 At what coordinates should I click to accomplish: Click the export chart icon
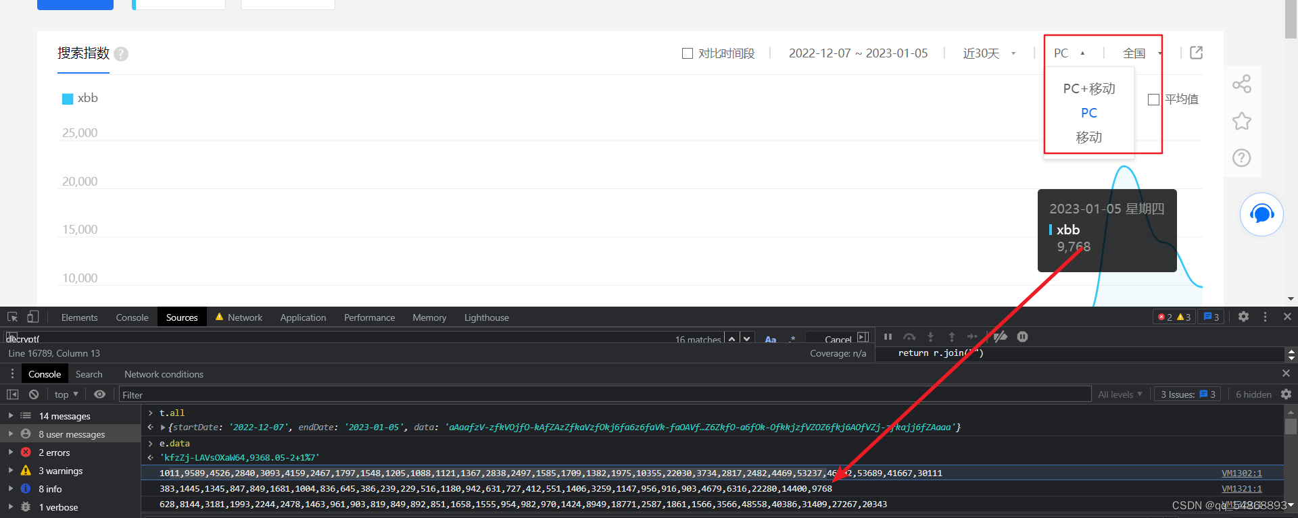[x=1196, y=53]
